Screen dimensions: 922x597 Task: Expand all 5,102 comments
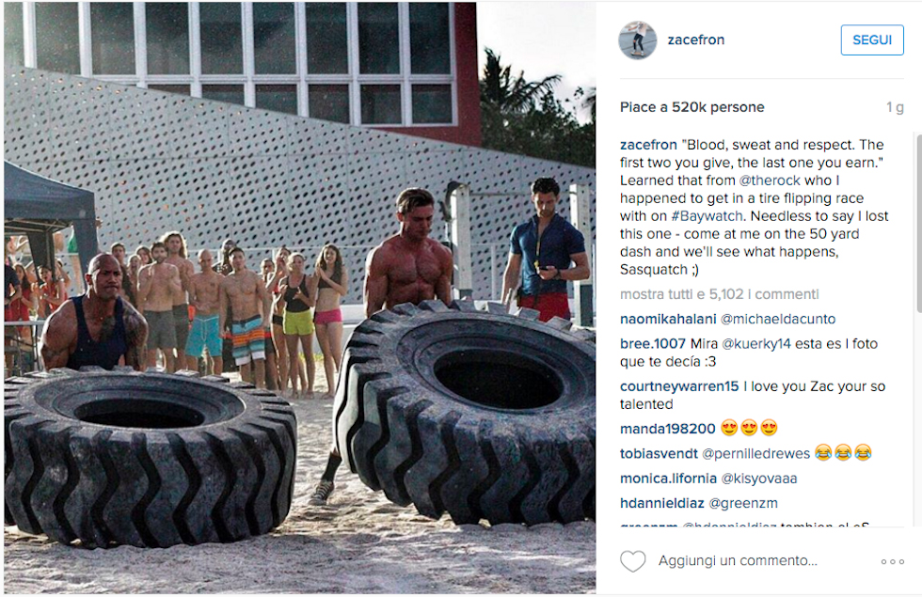[719, 293]
